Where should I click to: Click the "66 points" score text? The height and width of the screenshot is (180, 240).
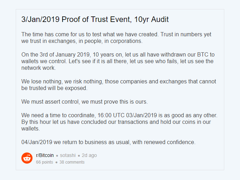coord(44,162)
